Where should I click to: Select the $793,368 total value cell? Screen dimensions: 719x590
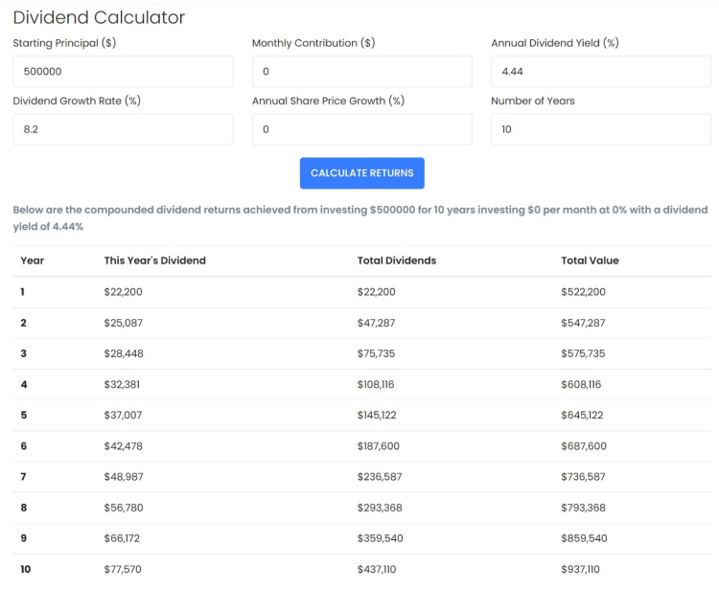[x=583, y=508]
